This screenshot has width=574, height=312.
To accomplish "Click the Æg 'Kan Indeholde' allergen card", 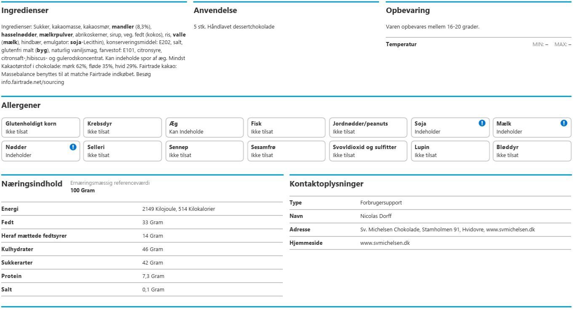I will tap(204, 128).
